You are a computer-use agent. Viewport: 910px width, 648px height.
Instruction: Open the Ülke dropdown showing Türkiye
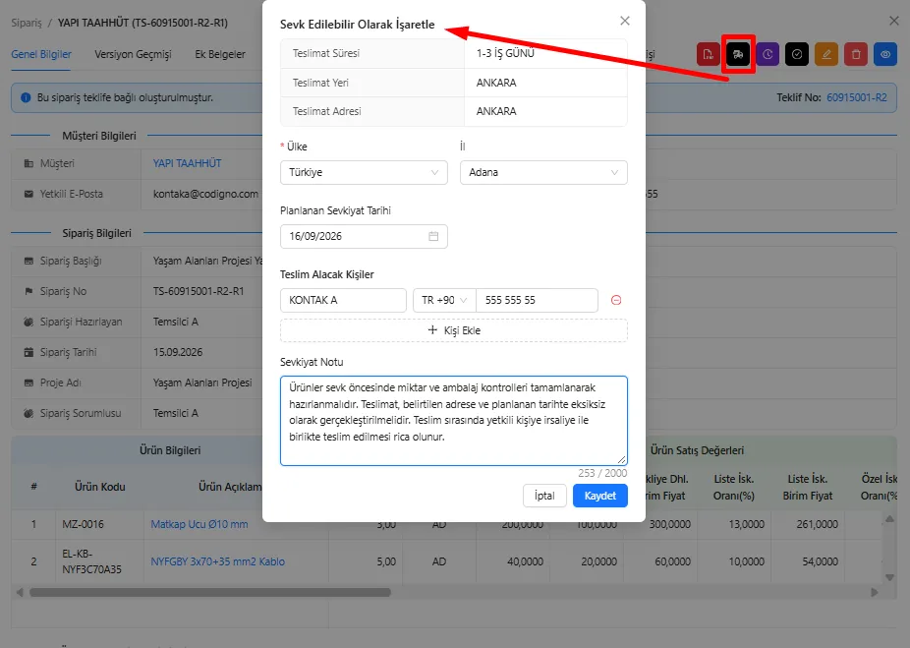[x=364, y=172]
